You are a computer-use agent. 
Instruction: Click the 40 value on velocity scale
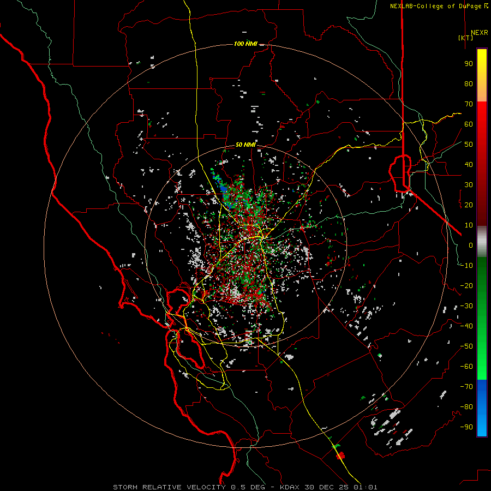pos(469,165)
